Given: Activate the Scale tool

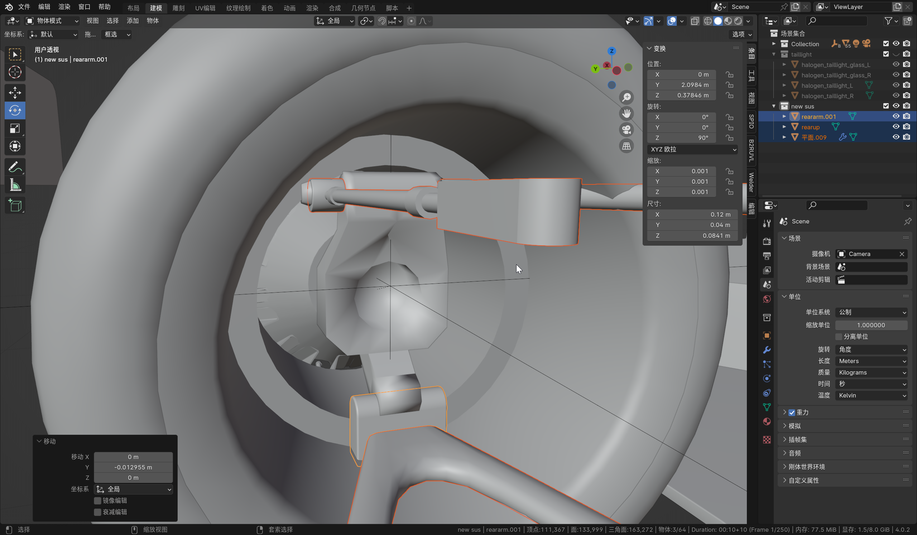Looking at the screenshot, I should pyautogui.click(x=15, y=129).
